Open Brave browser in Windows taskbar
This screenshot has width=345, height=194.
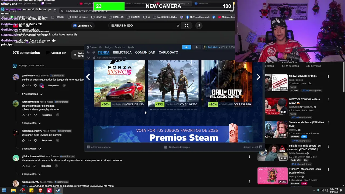coord(40,190)
